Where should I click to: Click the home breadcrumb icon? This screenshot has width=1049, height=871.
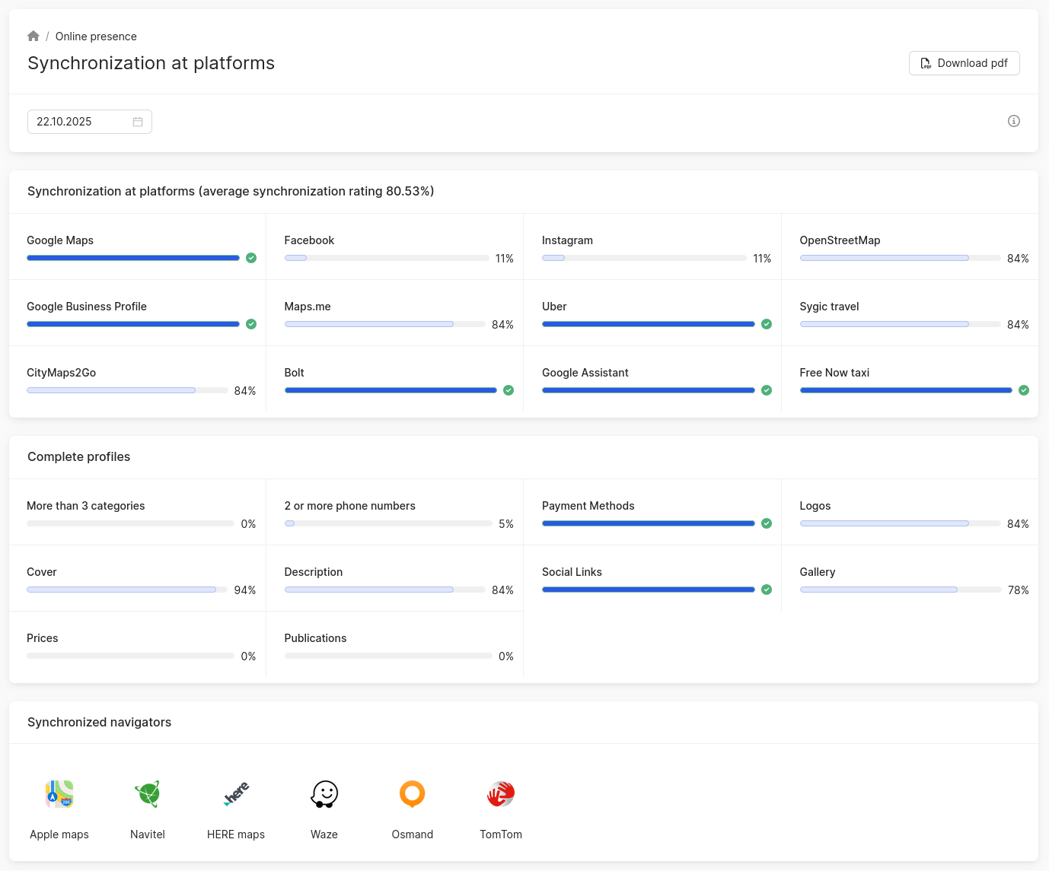[33, 37]
